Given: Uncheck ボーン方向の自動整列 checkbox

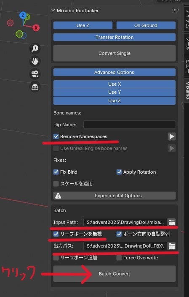Looking at the screenshot, I should pyautogui.click(x=119, y=234).
